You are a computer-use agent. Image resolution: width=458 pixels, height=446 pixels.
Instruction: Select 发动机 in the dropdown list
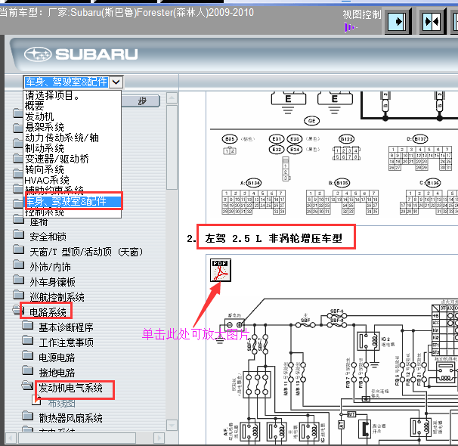39,116
